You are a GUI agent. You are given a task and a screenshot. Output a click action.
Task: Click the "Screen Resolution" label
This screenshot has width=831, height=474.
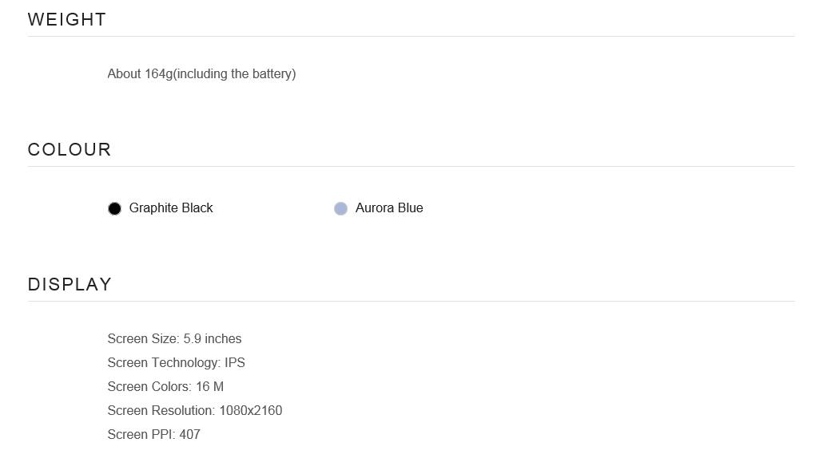pyautogui.click(x=160, y=410)
